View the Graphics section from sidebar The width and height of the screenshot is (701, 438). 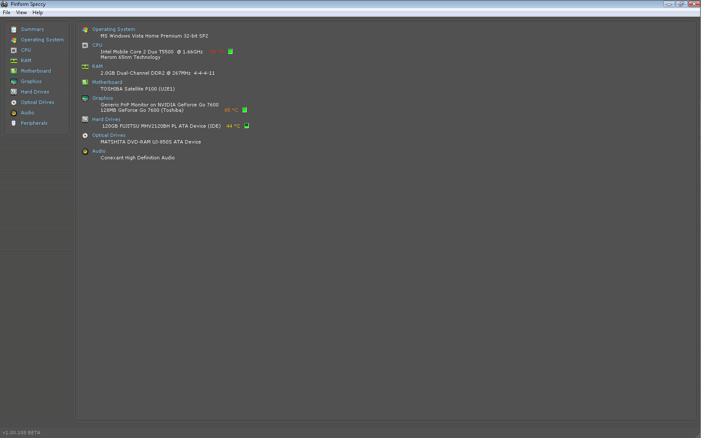pos(31,81)
